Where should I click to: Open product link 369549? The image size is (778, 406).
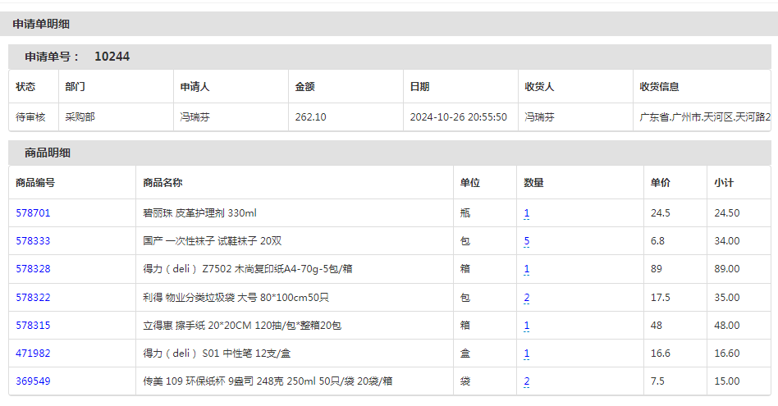coord(33,381)
